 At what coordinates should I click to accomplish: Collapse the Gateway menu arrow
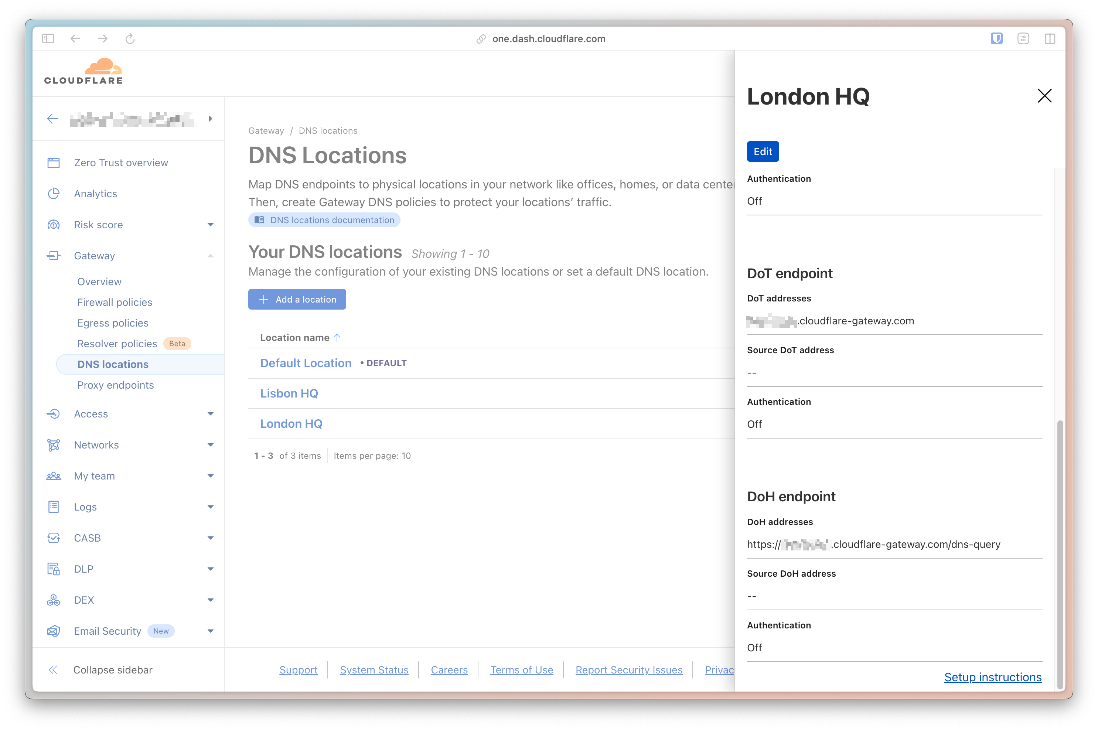click(210, 256)
